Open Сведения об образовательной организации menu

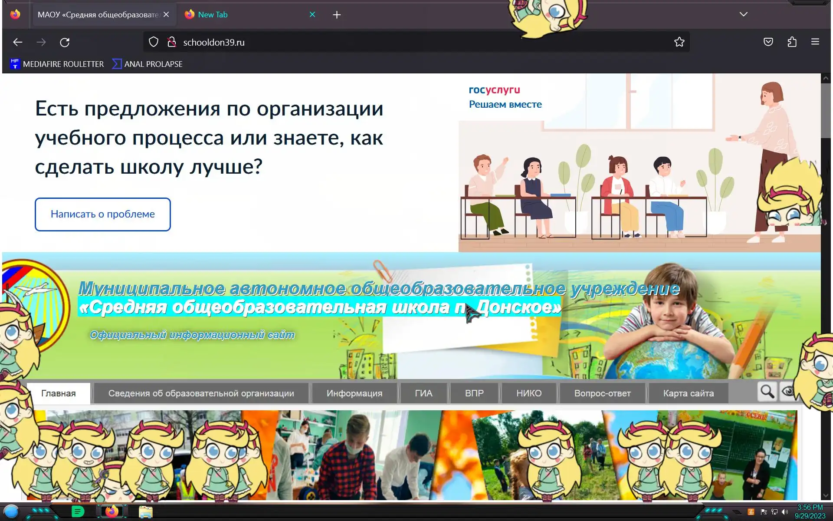(201, 393)
